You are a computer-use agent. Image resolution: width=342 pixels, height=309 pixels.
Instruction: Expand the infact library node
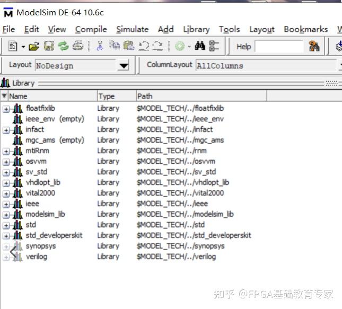[x=6, y=130]
